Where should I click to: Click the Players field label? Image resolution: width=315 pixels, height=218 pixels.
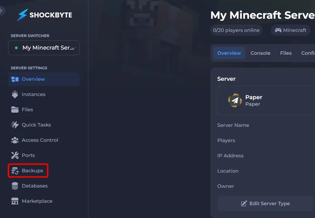226,140
